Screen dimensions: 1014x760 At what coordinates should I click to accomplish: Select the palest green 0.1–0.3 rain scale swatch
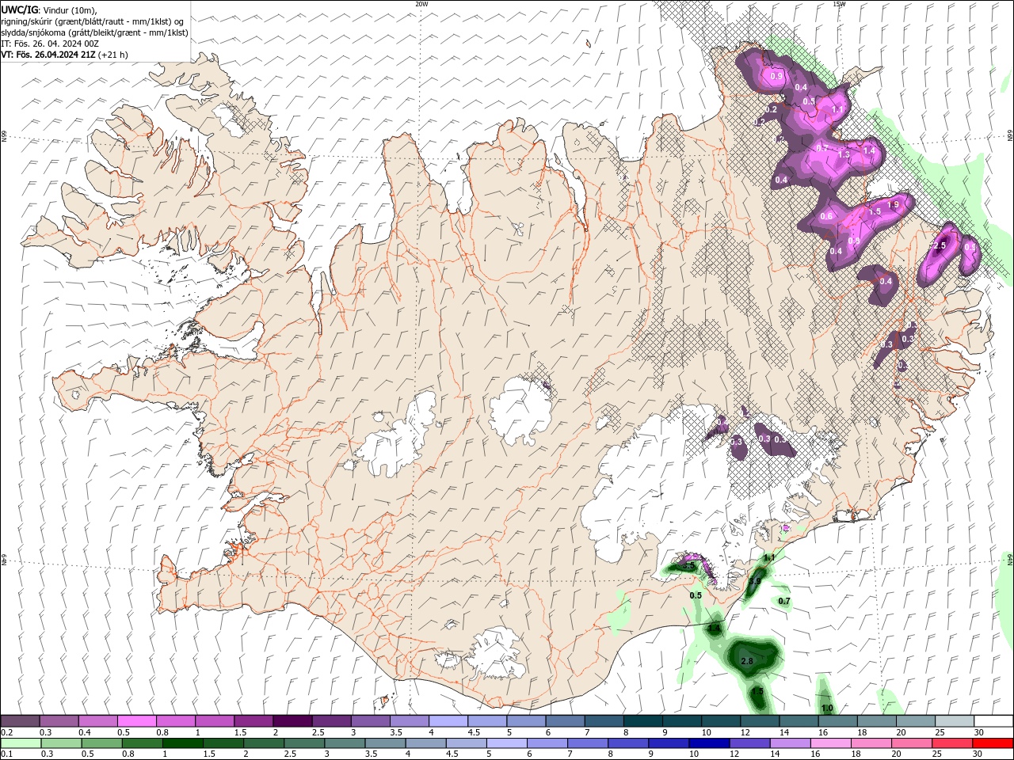pyautogui.click(x=21, y=743)
